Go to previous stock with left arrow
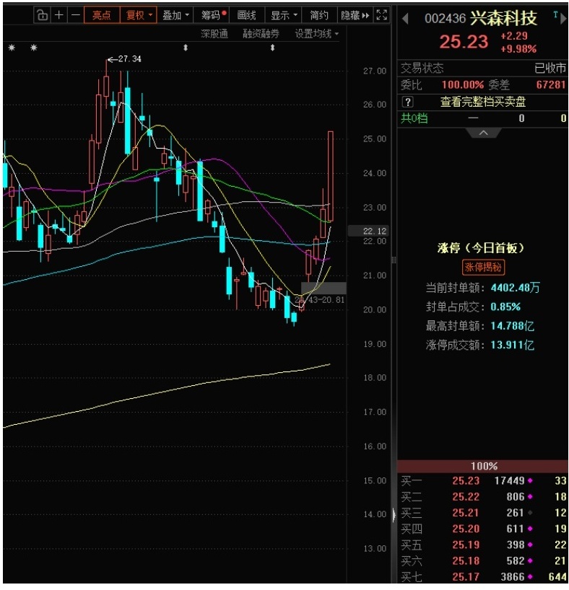The width and height of the screenshot is (569, 590). point(405,18)
